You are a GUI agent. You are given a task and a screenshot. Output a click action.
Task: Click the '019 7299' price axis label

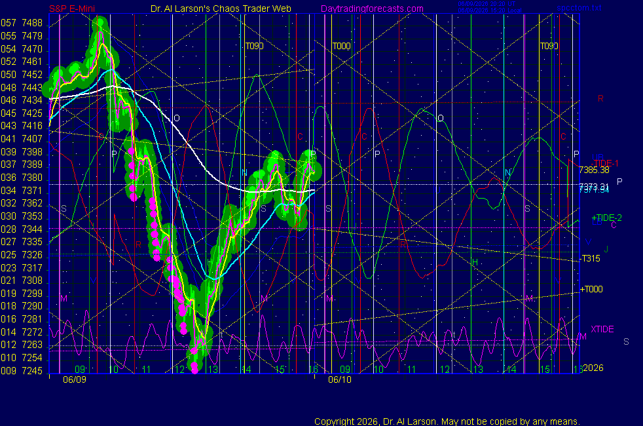(x=22, y=294)
